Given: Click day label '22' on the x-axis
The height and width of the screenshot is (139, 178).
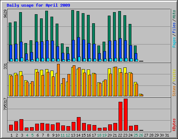Looking at the screenshot, I should click(120, 135).
